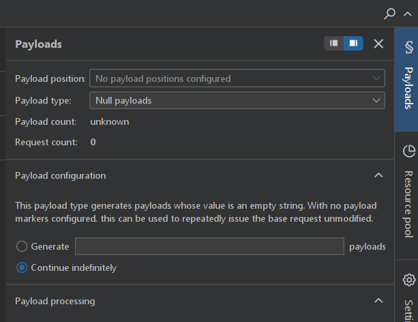The width and height of the screenshot is (418, 322).
Task: Collapse the Payload configuration section chevron
Action: click(378, 175)
